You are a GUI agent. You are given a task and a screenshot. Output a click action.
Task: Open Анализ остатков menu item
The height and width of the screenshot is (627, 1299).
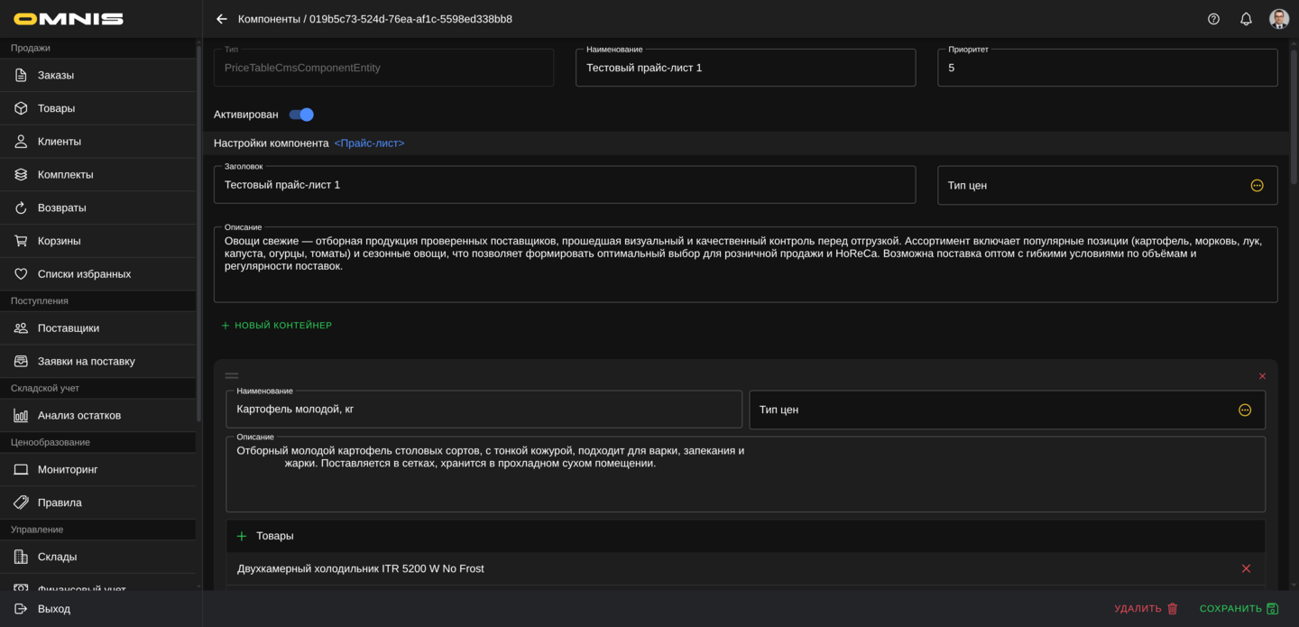(79, 415)
